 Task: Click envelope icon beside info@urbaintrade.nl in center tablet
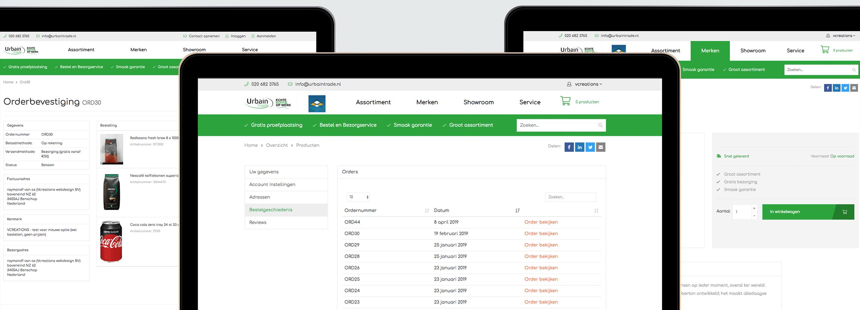click(x=290, y=84)
